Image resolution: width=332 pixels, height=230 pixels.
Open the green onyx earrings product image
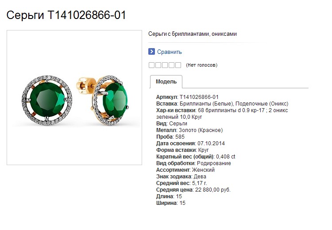point(74,98)
